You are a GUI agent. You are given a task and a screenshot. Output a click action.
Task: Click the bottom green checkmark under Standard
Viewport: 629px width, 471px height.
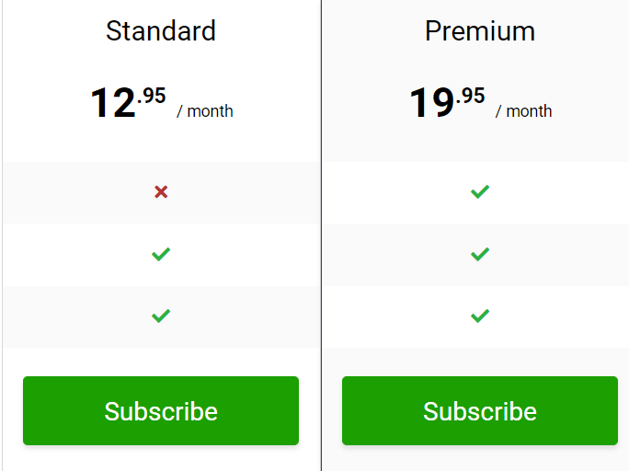(161, 316)
